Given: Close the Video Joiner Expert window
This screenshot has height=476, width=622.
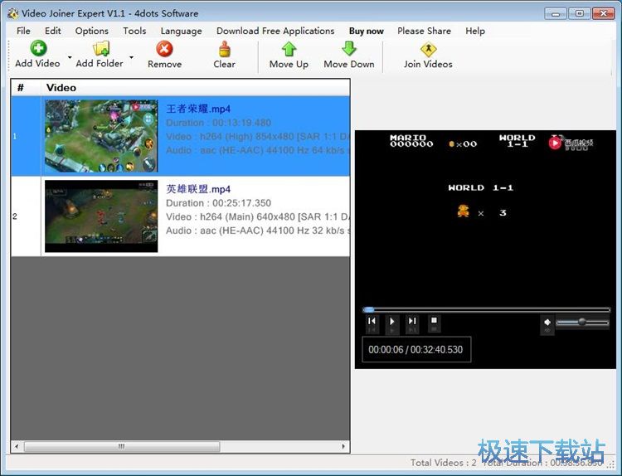Looking at the screenshot, I should pos(604,13).
